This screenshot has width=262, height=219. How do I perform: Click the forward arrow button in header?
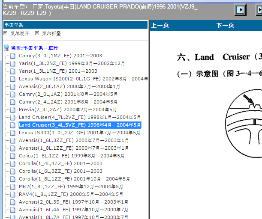240,10
